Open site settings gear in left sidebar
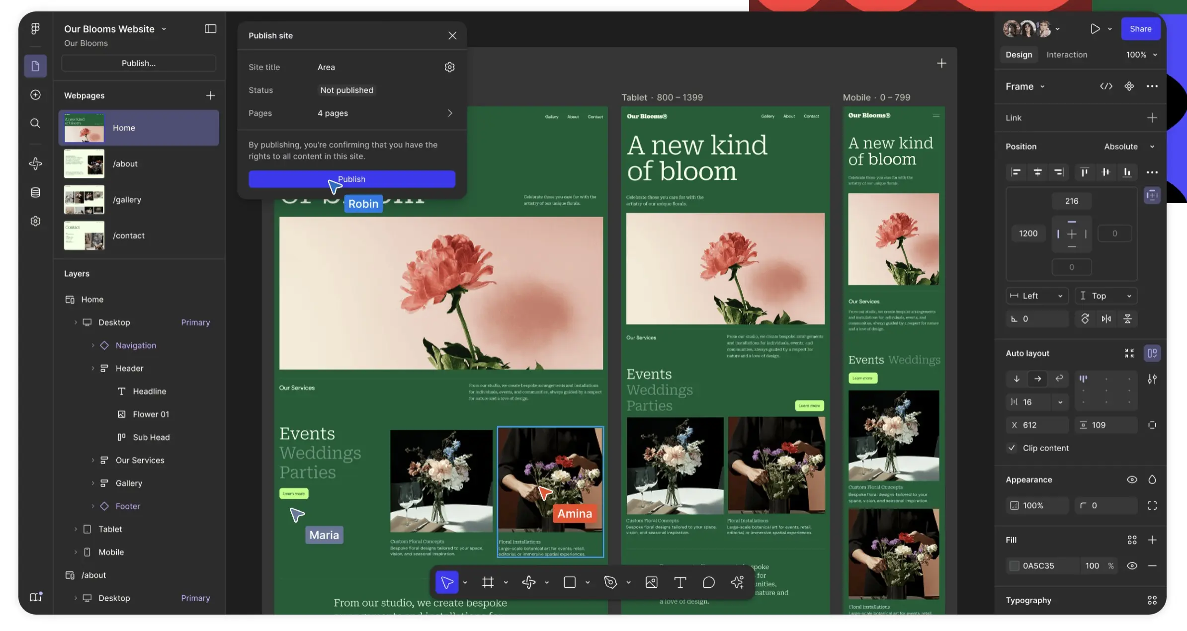The width and height of the screenshot is (1187, 631). point(35,221)
